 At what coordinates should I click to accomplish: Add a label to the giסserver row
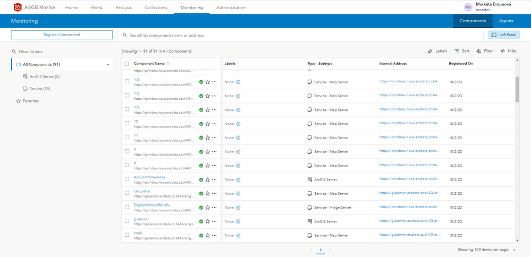[x=238, y=221]
